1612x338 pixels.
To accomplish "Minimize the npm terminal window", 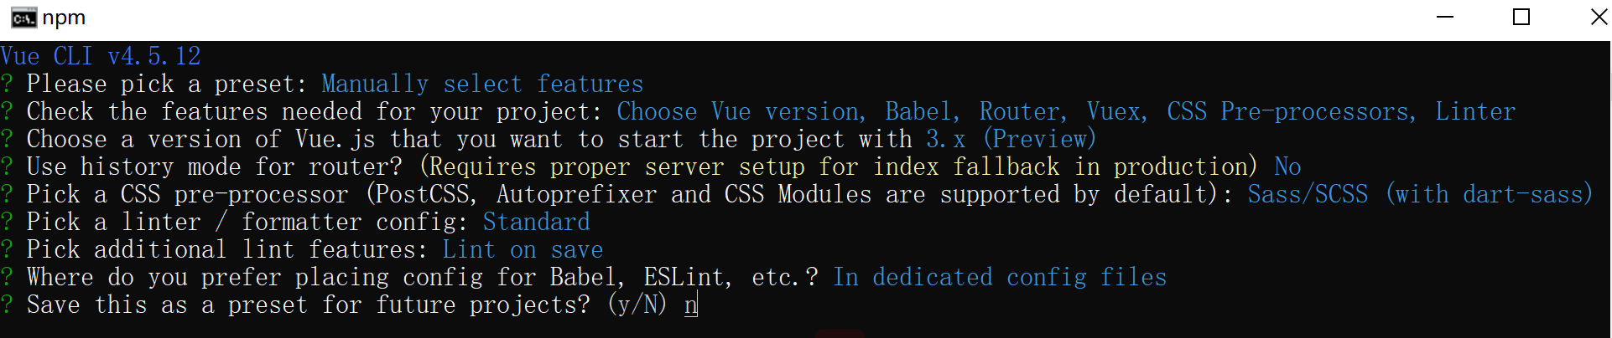I will click(1445, 17).
